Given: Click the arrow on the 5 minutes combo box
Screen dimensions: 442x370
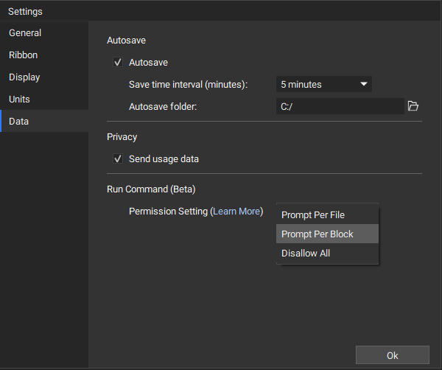Looking at the screenshot, I should pos(364,84).
